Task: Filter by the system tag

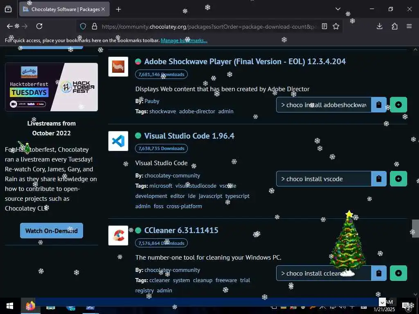Action: tap(181, 280)
